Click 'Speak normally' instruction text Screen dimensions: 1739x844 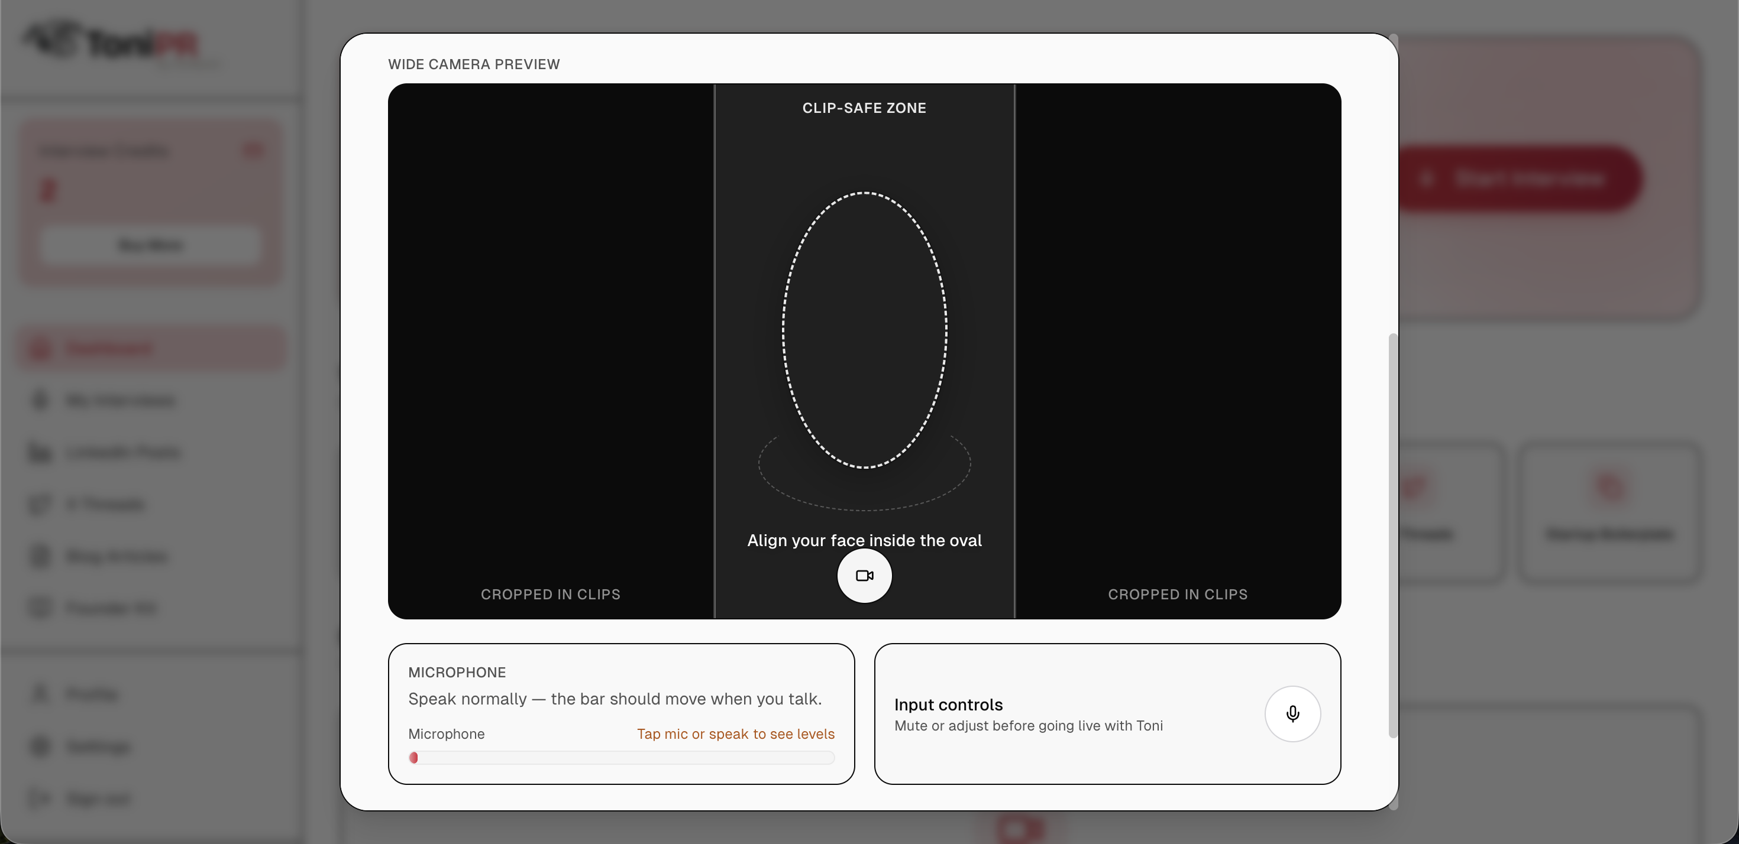615,698
